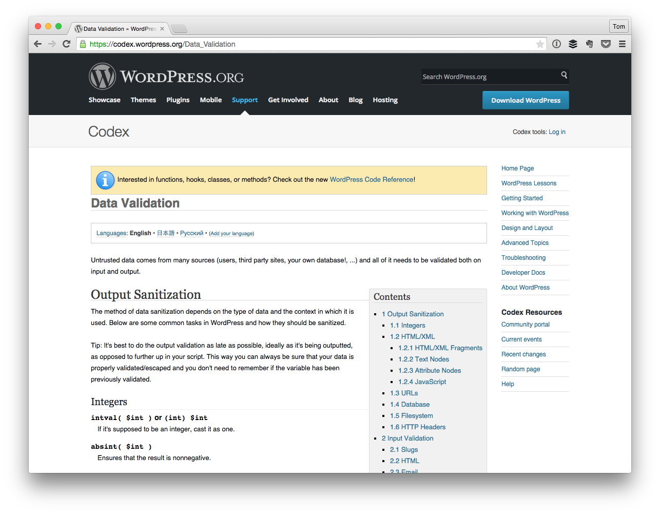Open the Mobile menu item
660x514 pixels.
click(211, 100)
